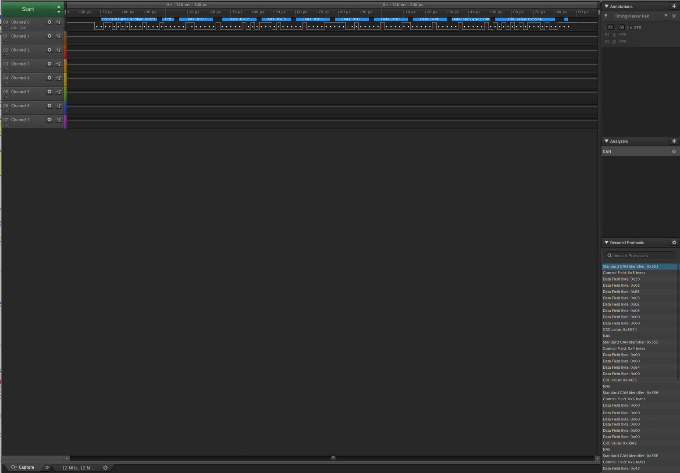Select Standard CAN Identifier 0x351 row
This screenshot has height=473, width=680.
click(640, 267)
